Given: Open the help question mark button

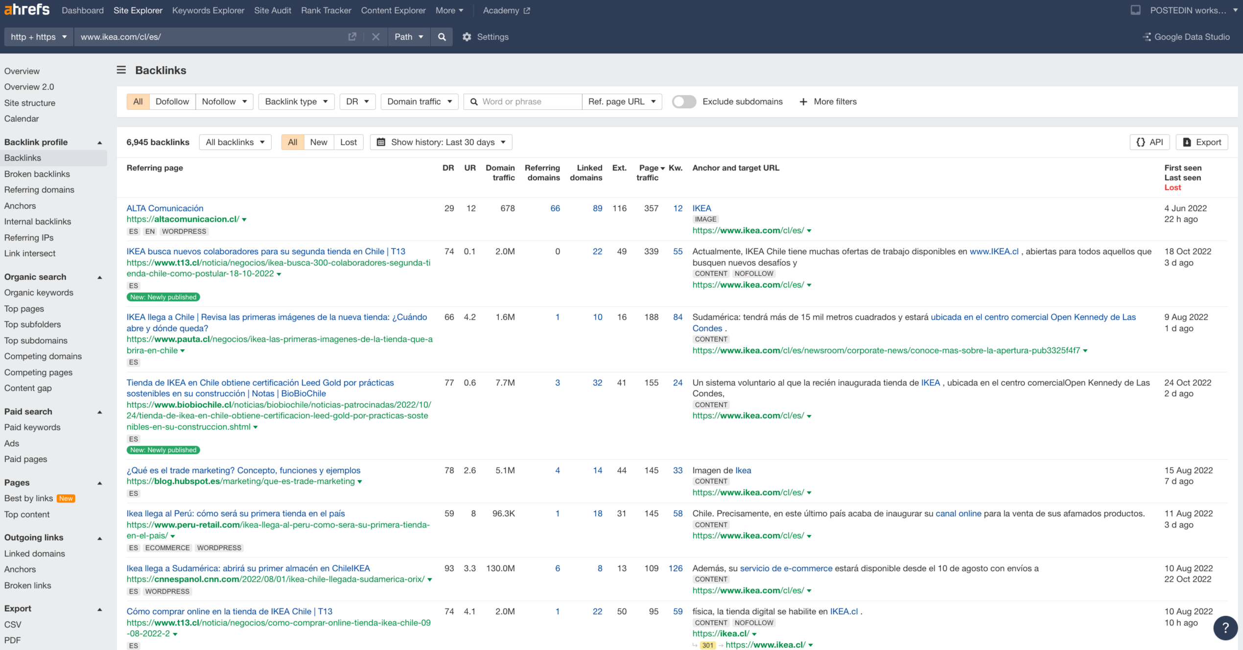Looking at the screenshot, I should tap(1225, 627).
